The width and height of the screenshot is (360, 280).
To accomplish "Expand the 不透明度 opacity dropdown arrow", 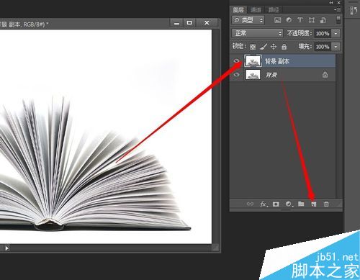I will [336, 33].
